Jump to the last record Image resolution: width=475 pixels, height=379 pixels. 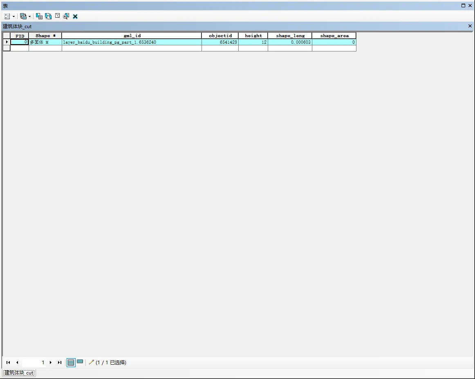pyautogui.click(x=60, y=362)
